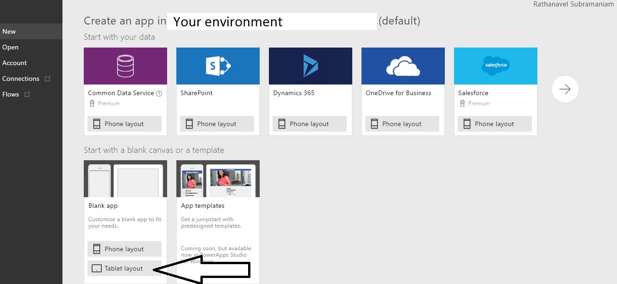Viewport: 617px width, 284px height.
Task: Click 'Customize a blank app to fit your needs'
Action: point(125,223)
